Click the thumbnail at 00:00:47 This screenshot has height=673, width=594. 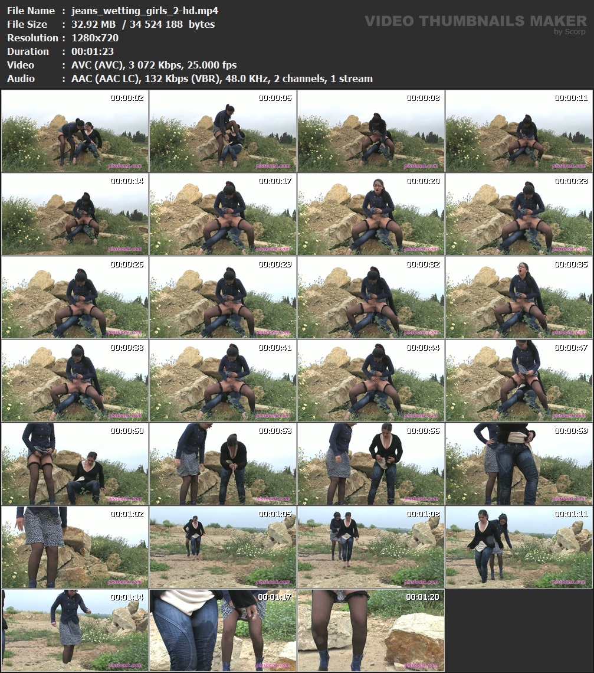pos(518,380)
